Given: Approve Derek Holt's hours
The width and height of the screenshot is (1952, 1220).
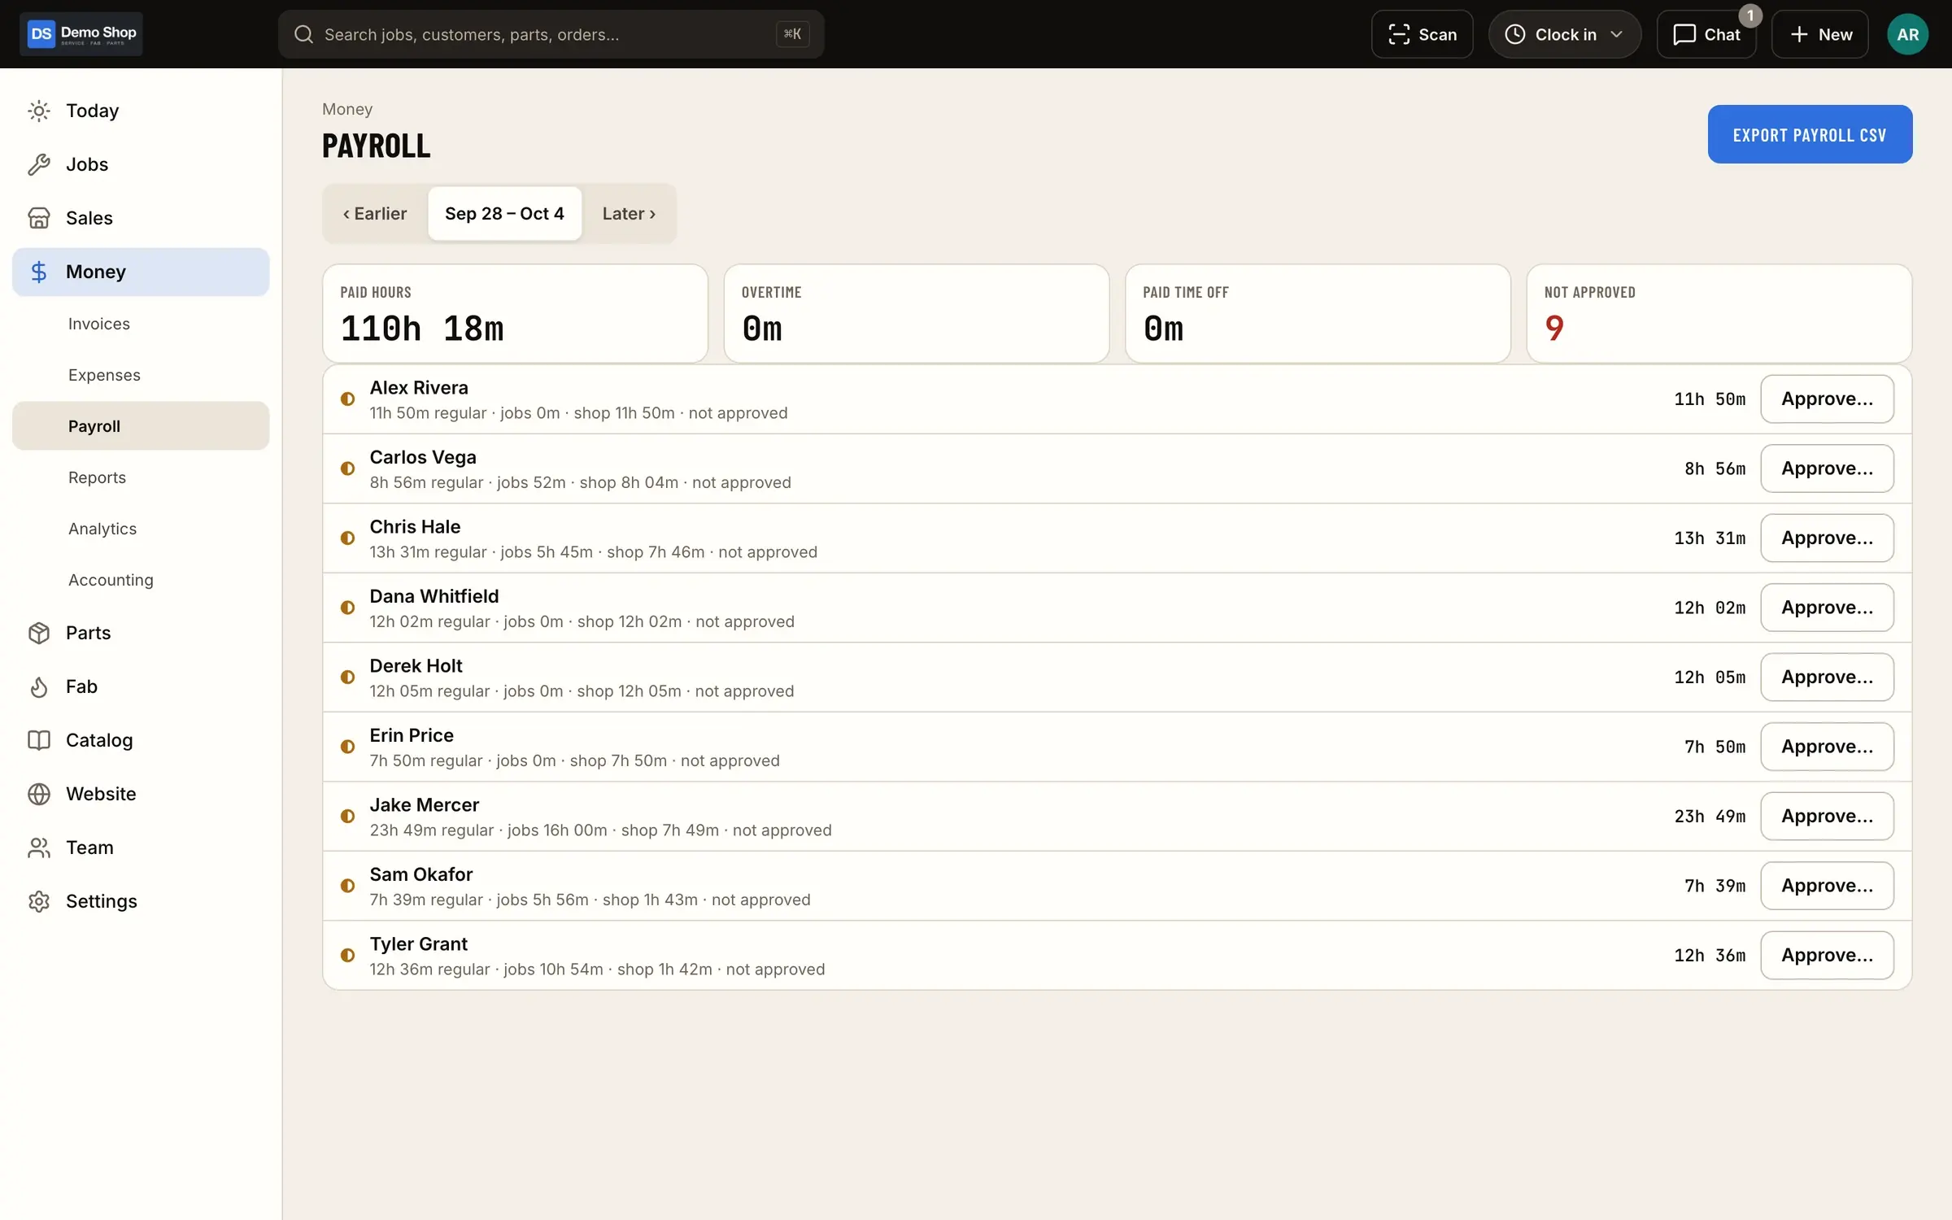Looking at the screenshot, I should coord(1827,678).
